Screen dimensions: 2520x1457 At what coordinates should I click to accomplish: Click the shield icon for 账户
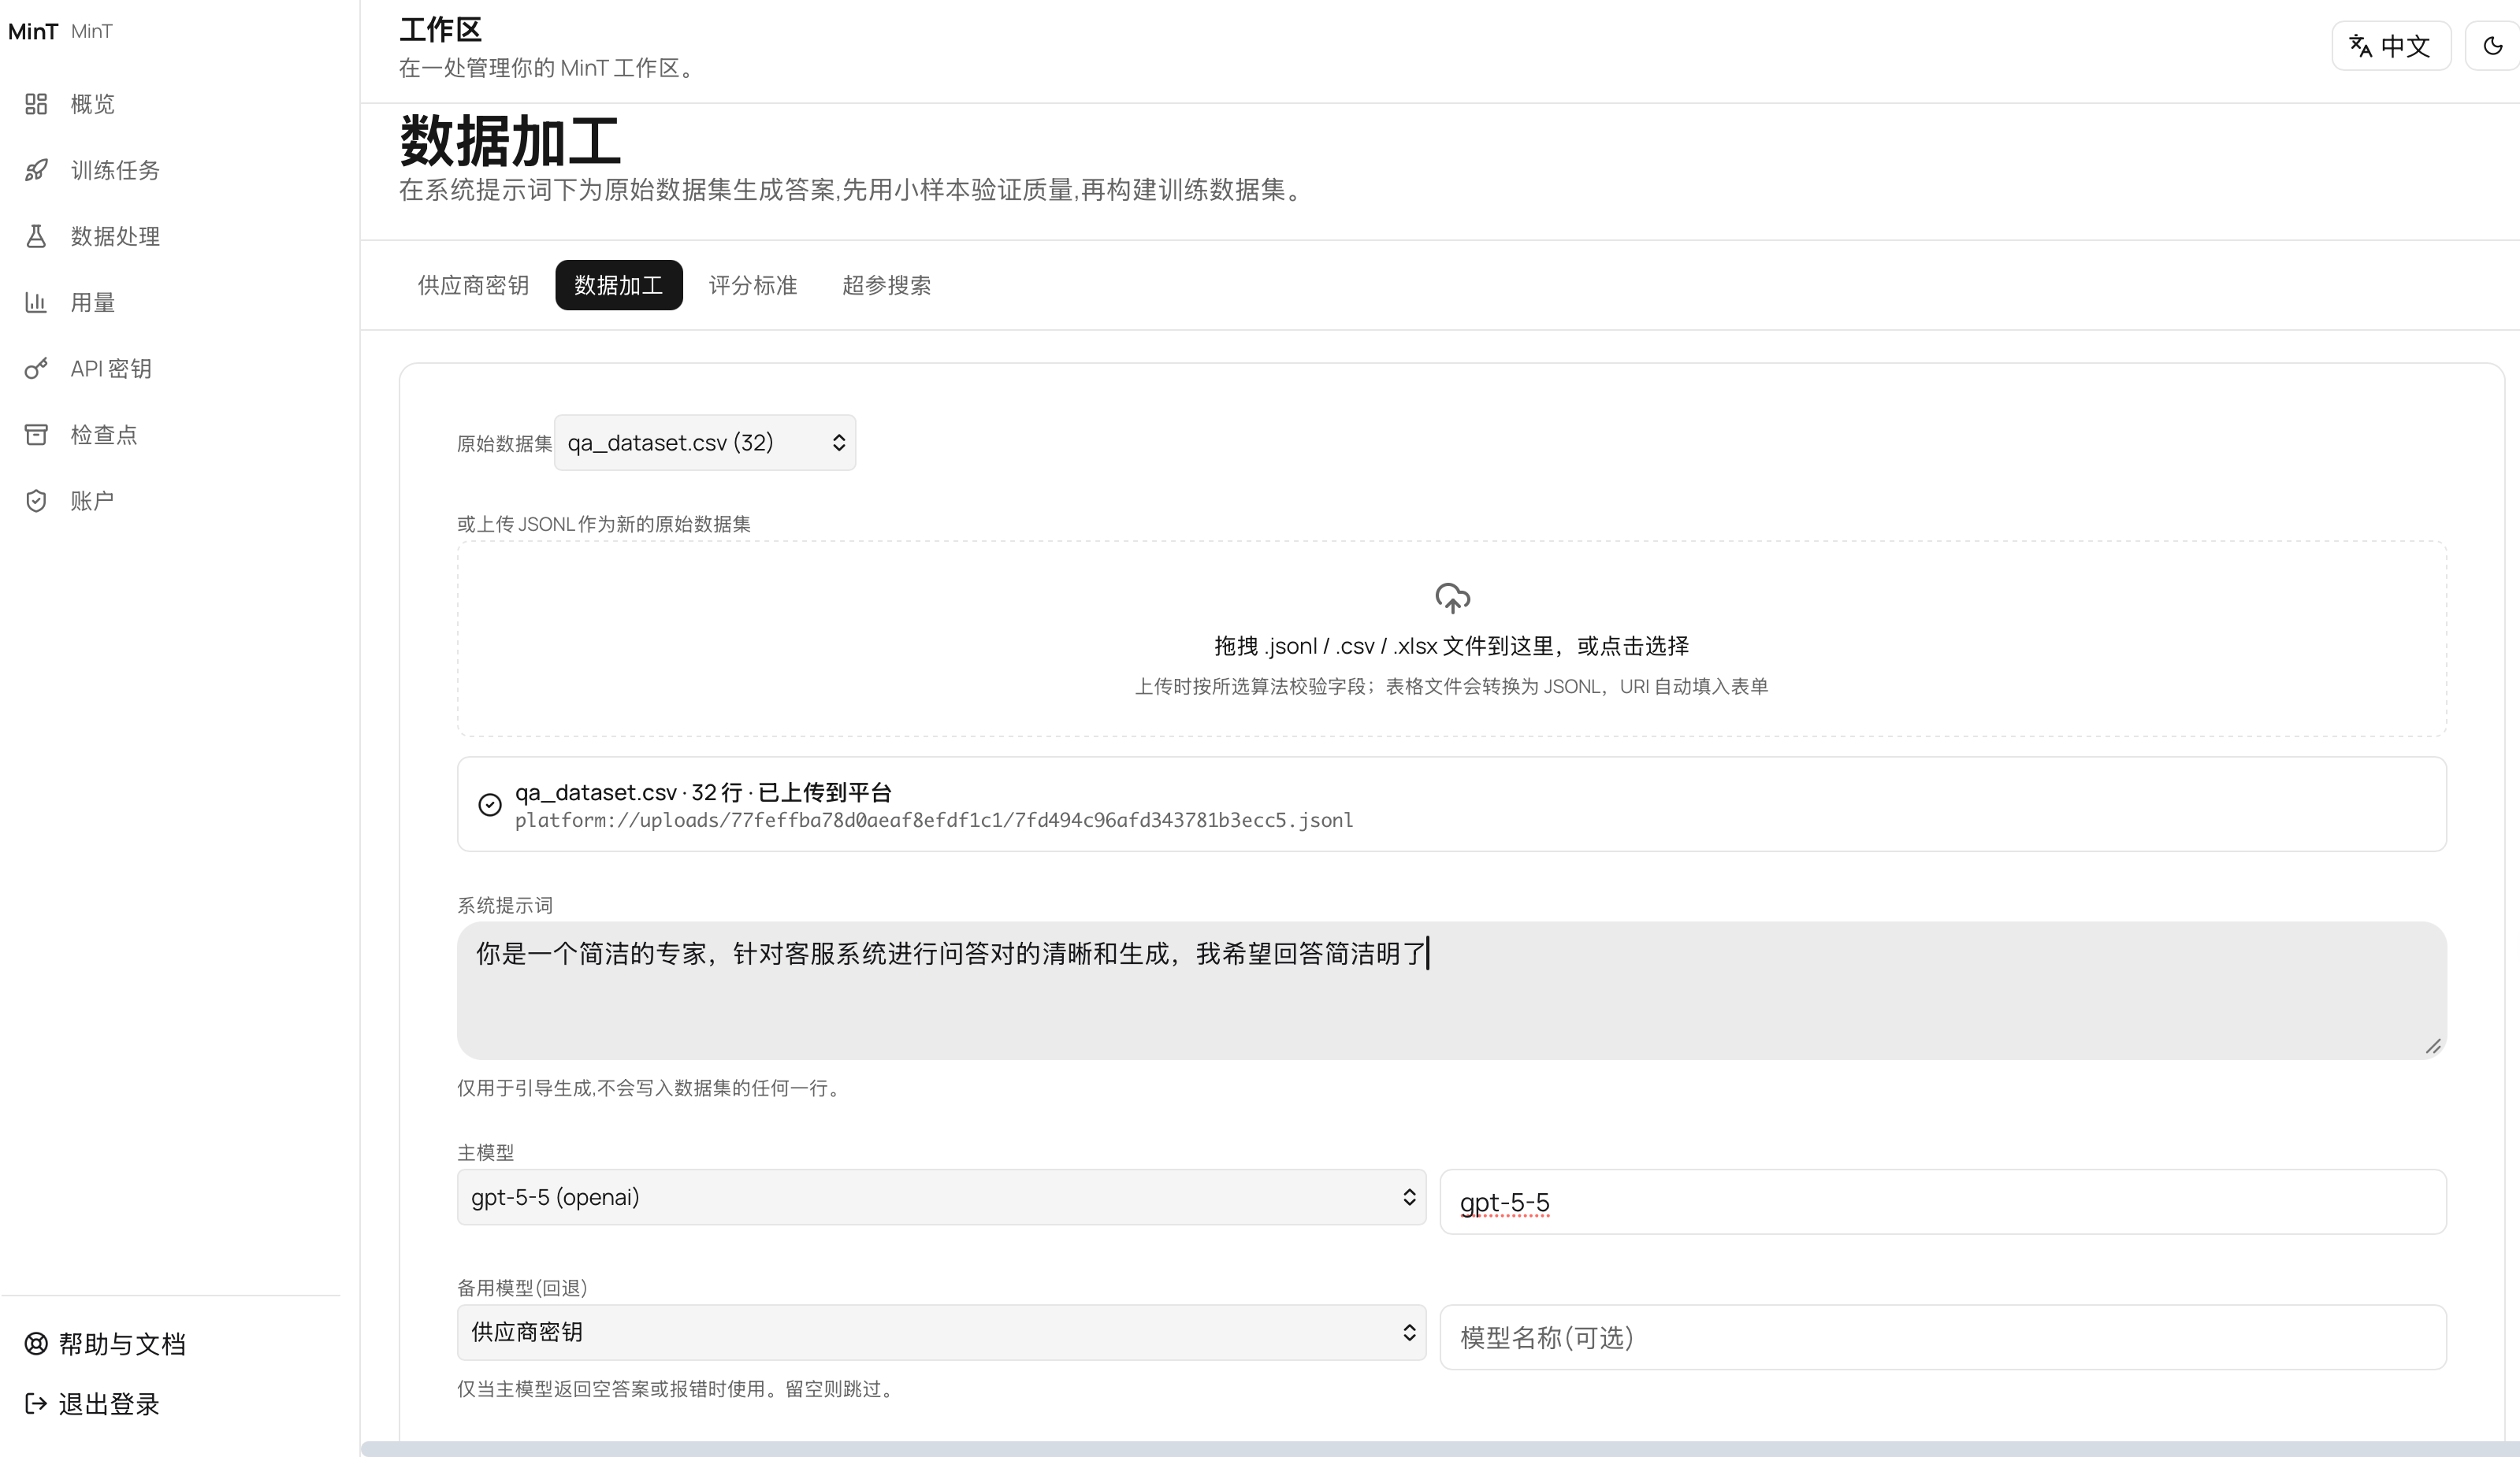coord(36,501)
